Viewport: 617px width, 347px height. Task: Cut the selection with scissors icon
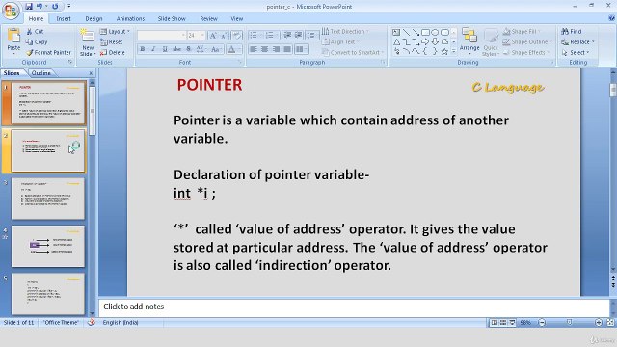coord(30,31)
